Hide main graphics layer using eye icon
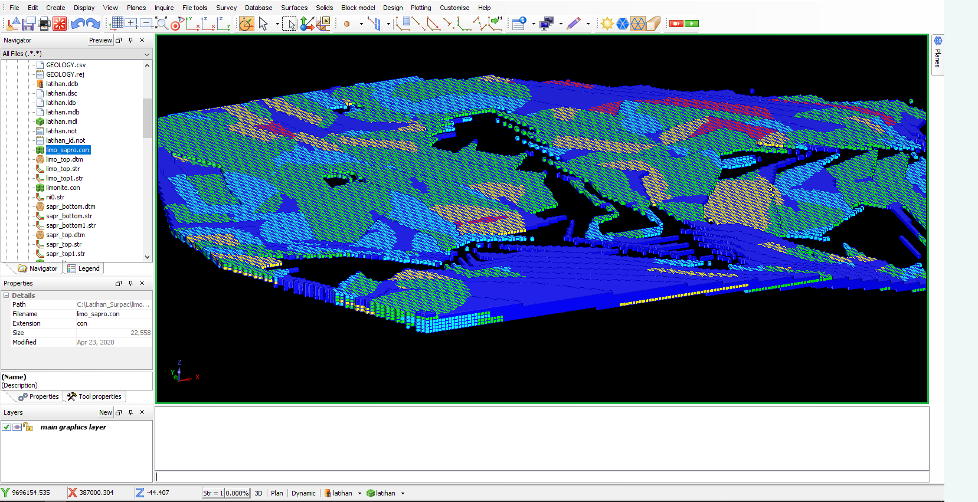Screen dimensions: 978x502 (x=17, y=427)
